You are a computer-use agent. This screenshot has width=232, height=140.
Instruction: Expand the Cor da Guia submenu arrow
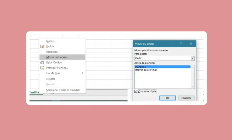pyautogui.click(x=83, y=73)
